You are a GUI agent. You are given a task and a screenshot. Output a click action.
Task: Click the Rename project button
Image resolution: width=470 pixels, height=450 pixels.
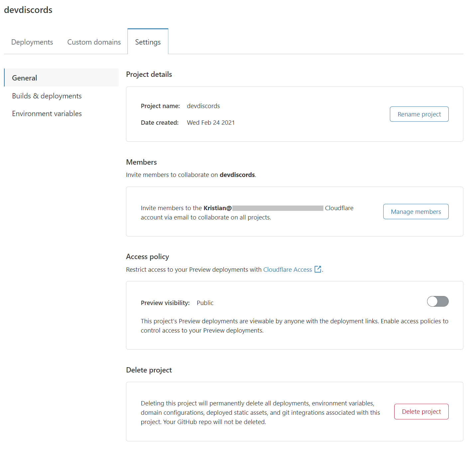click(x=419, y=114)
